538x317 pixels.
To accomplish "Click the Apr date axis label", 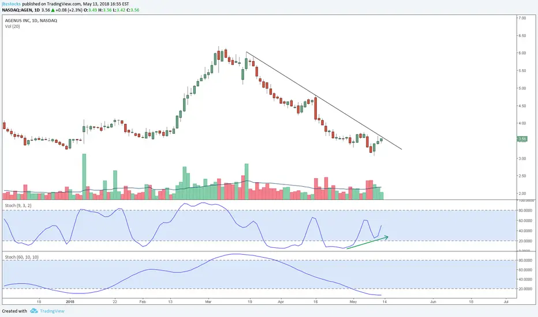I will (x=281, y=302).
